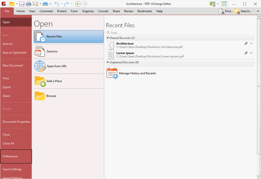Click the PDF-XChange app logo icon

(x=4, y=4)
